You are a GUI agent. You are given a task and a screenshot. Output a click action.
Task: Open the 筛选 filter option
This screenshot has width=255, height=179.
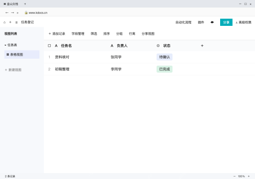point(94,34)
